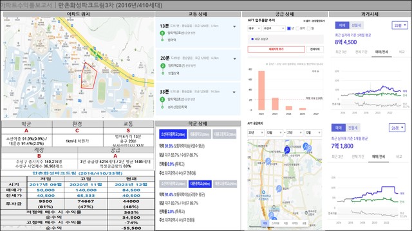412x231 pixels.
Task: Select the dark blue apartment pin on the supply map
Action: pyautogui.click(x=287, y=150)
